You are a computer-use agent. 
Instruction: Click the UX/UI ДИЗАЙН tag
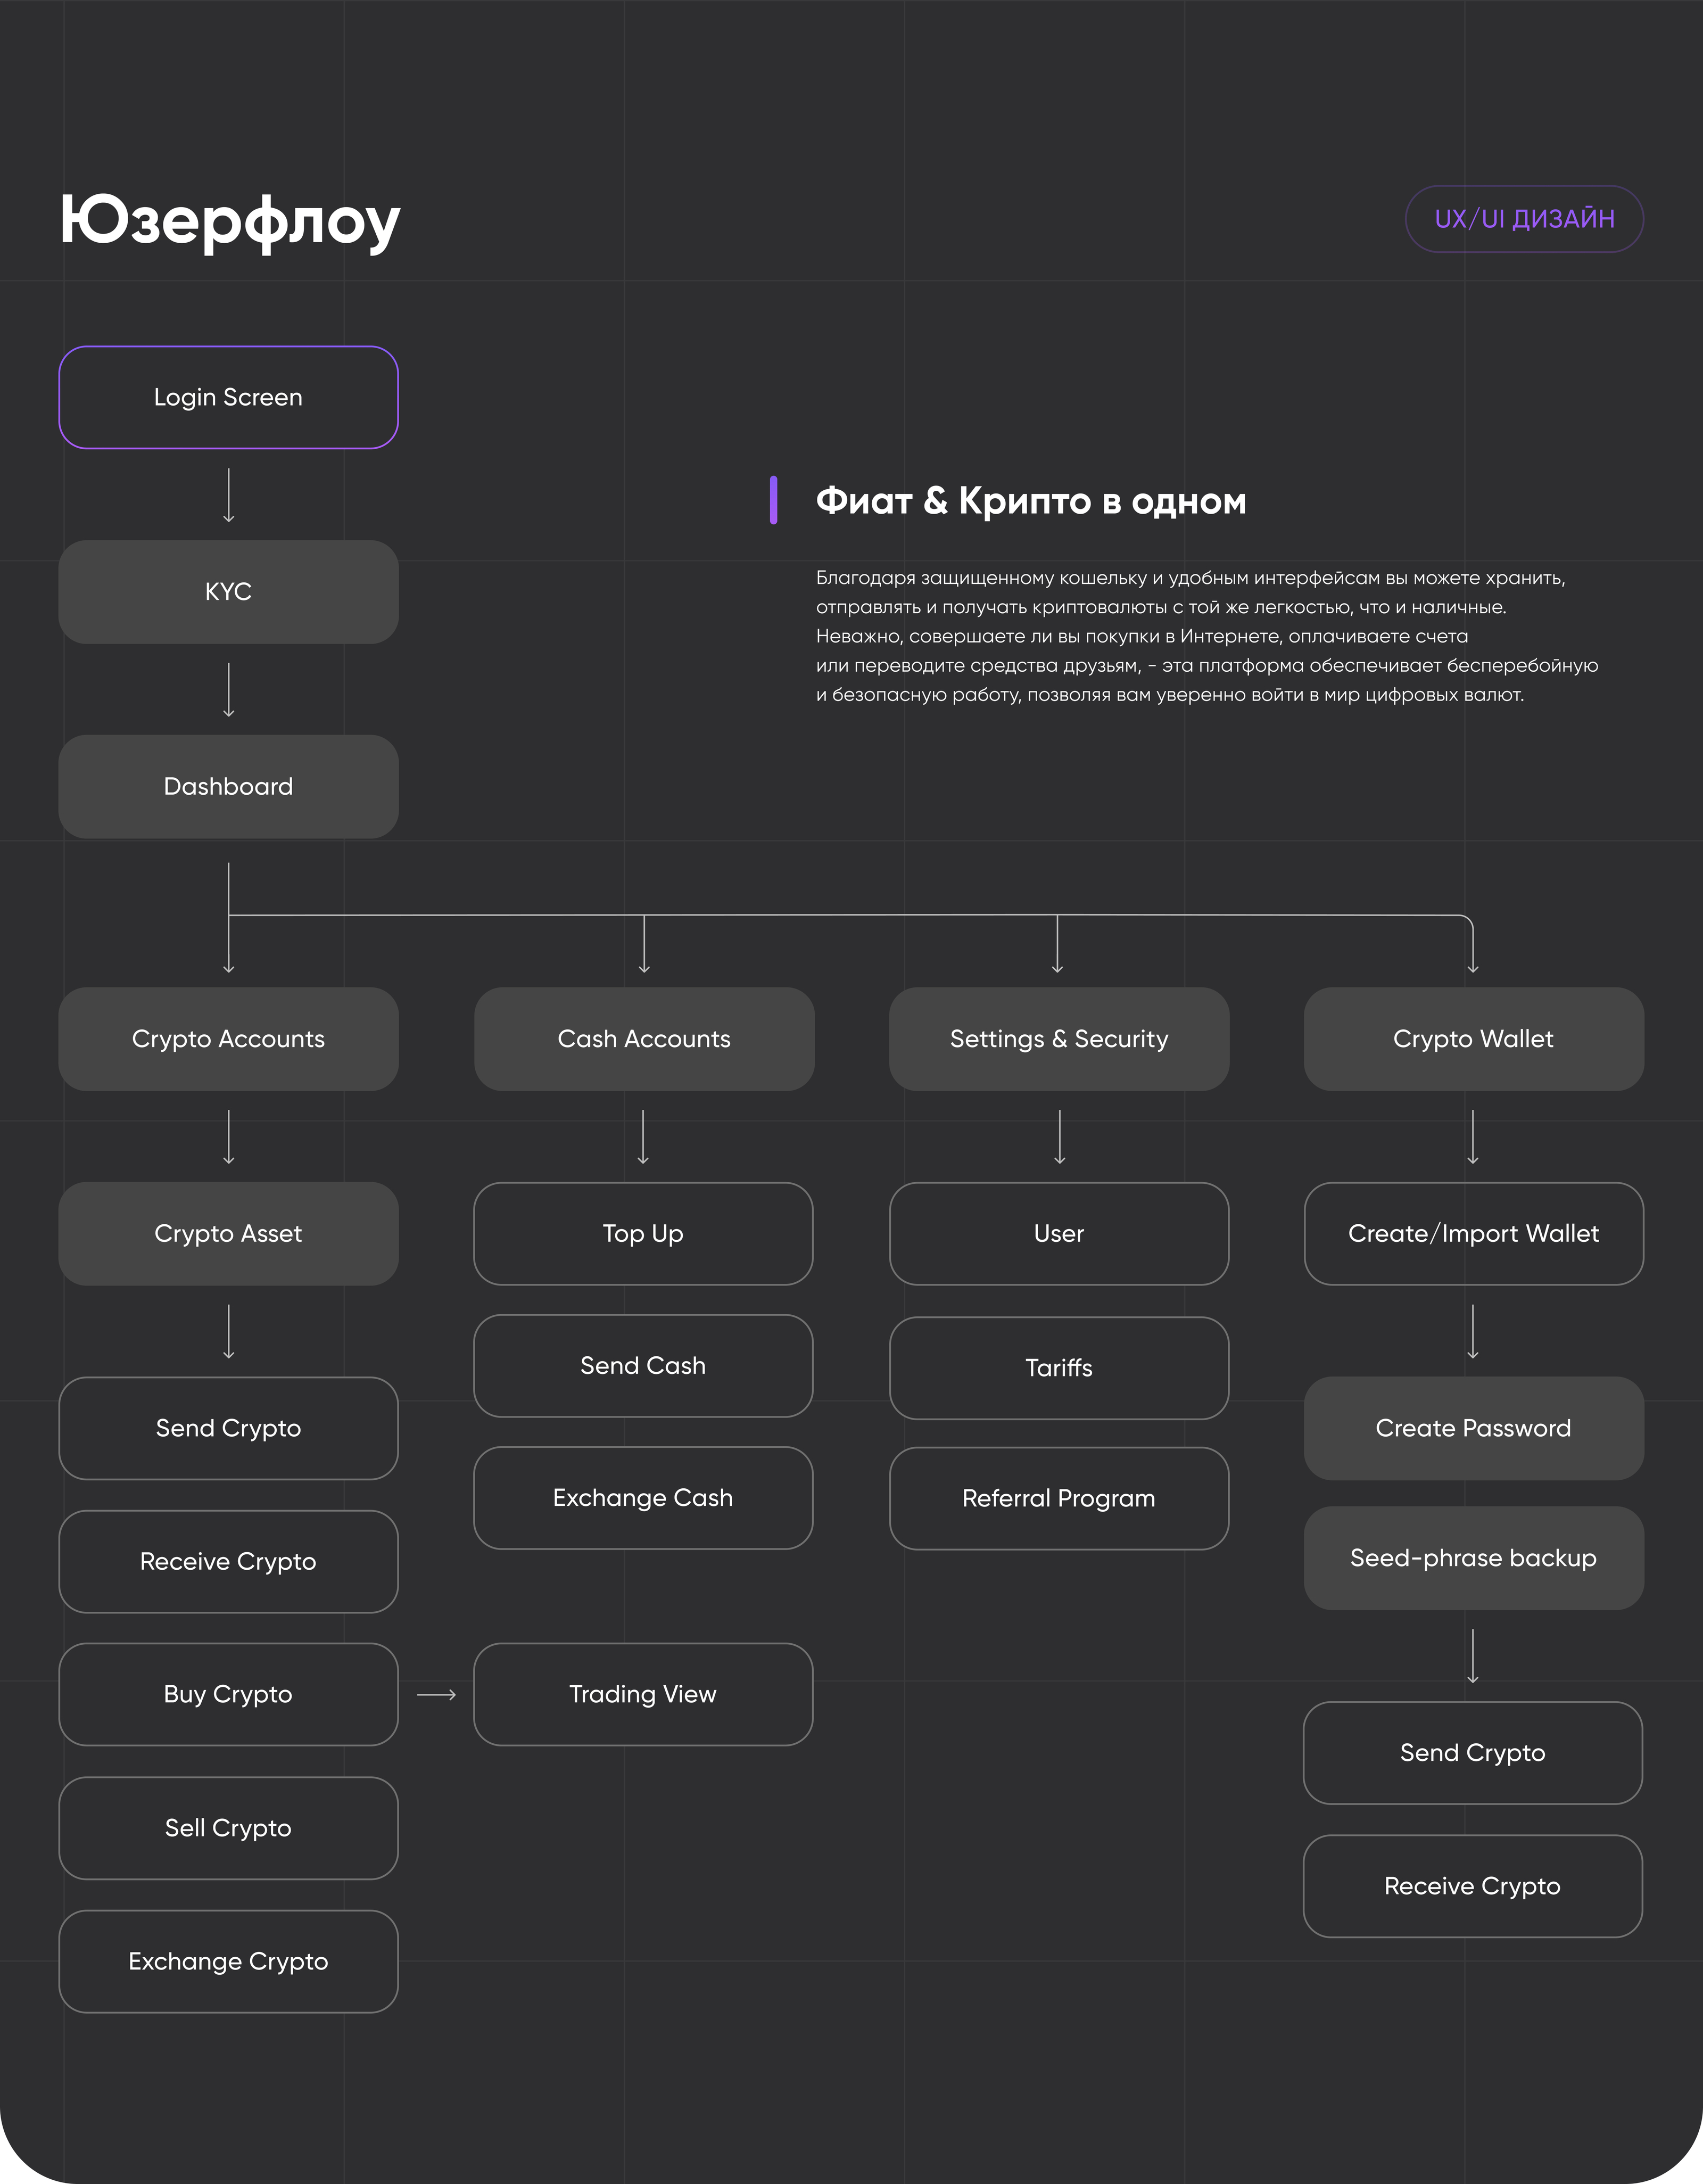point(1523,219)
